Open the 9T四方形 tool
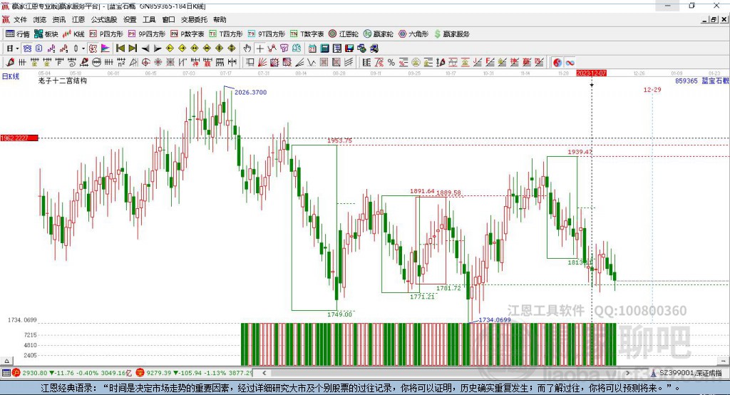 coord(266,34)
